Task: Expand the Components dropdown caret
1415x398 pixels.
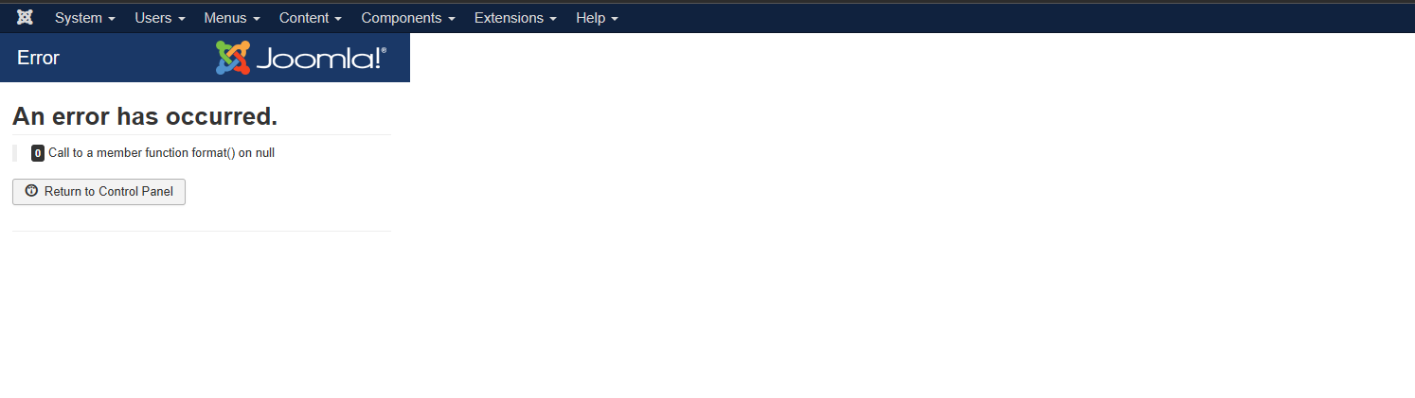Action: coord(451,19)
